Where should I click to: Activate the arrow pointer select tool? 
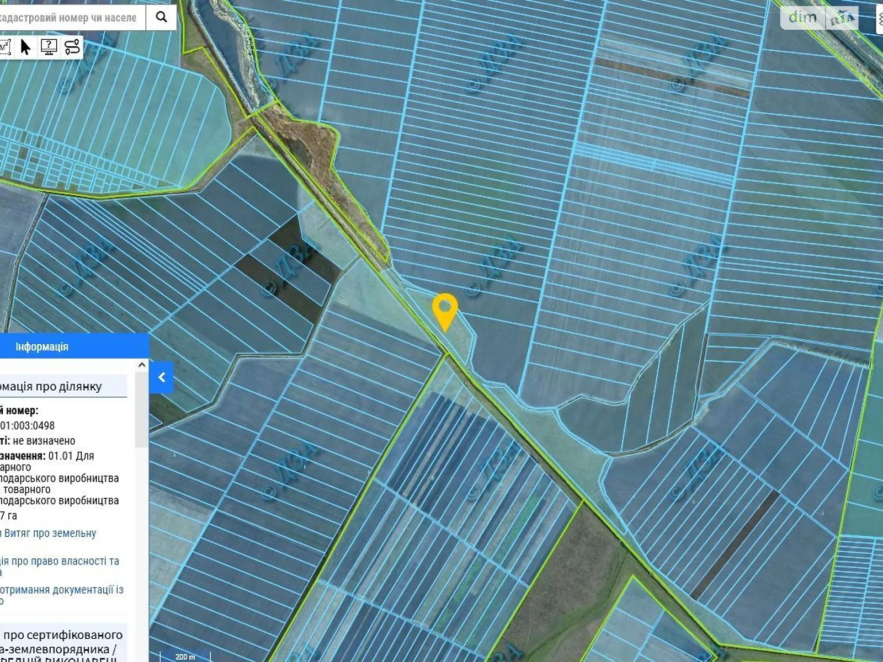[25, 47]
